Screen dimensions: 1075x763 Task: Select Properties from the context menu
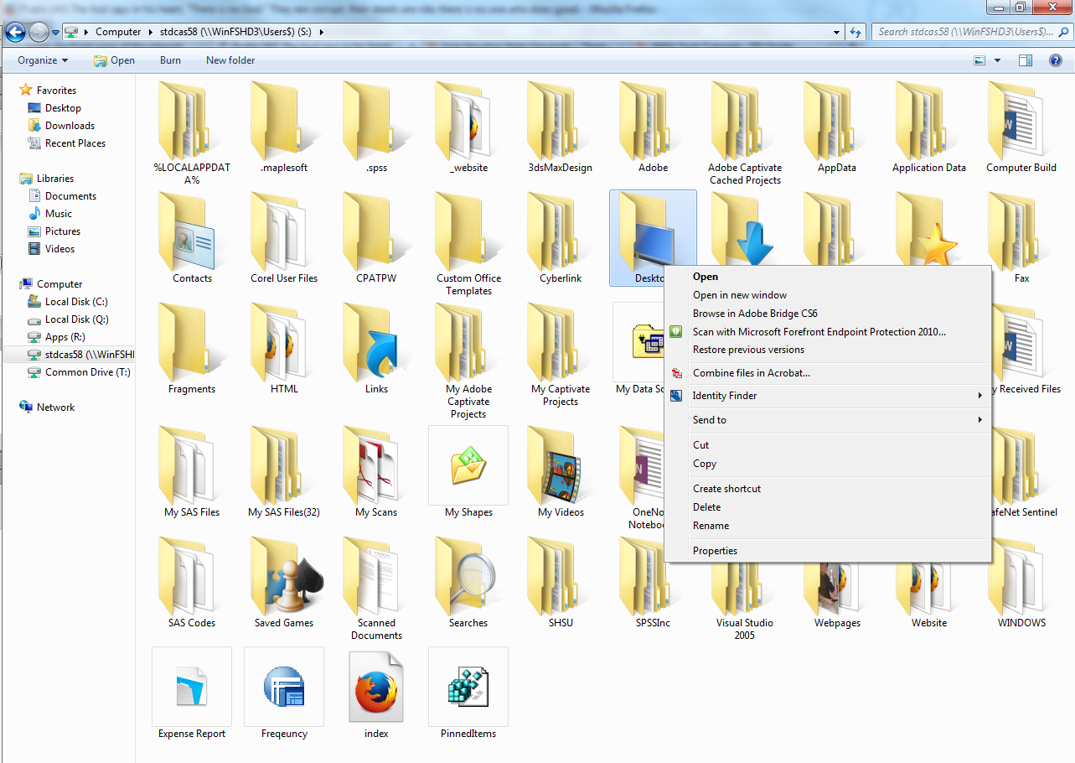pos(715,550)
